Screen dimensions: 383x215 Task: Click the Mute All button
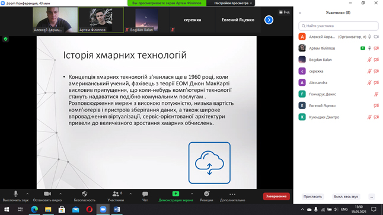[x=346, y=197]
